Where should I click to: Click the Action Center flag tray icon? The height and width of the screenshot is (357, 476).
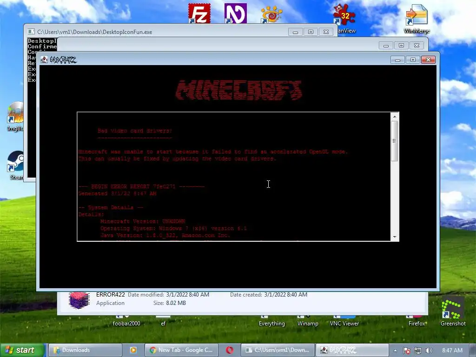[x=406, y=350]
